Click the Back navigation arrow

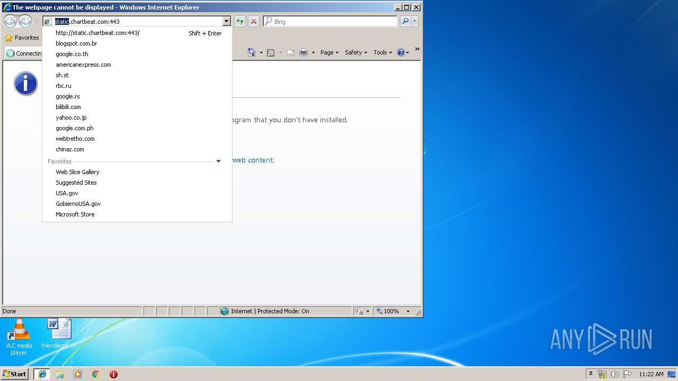tap(10, 21)
